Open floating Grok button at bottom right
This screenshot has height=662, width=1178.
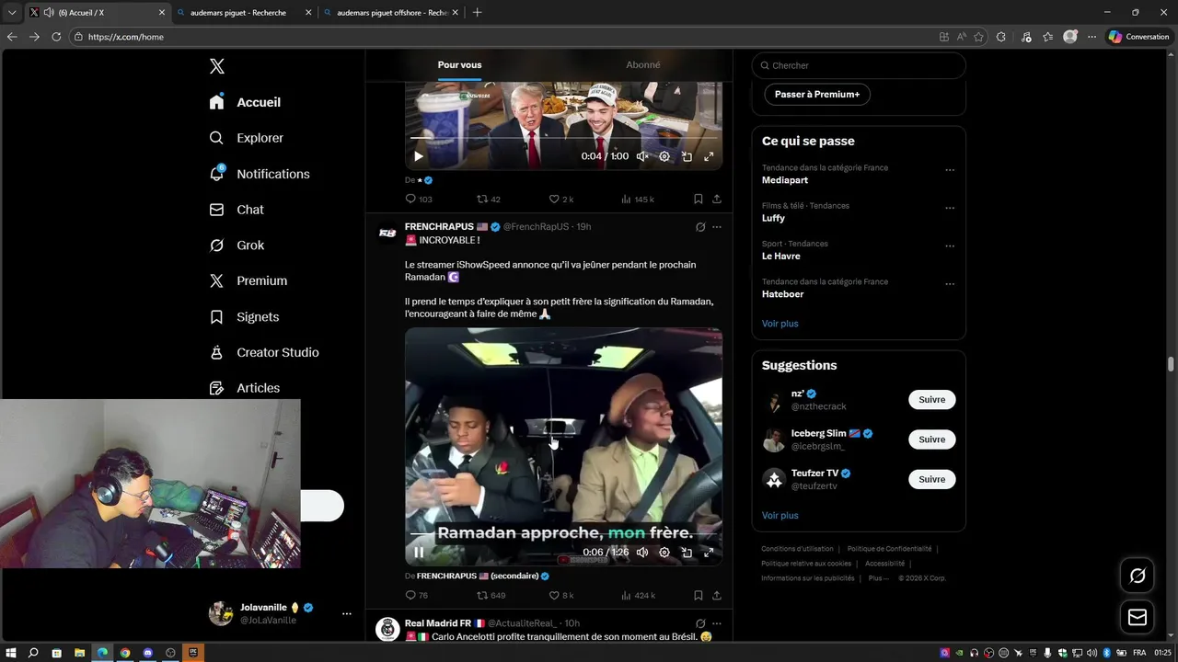point(1138,576)
